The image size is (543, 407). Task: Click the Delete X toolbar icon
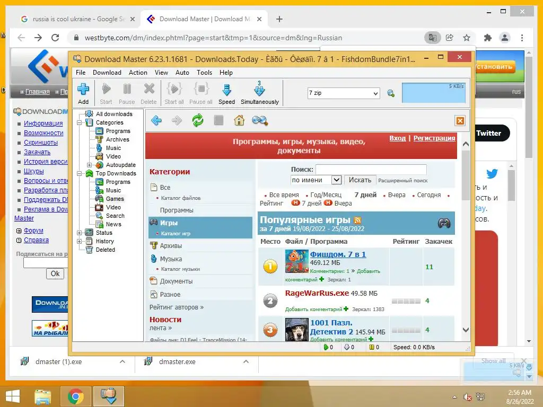point(149,89)
